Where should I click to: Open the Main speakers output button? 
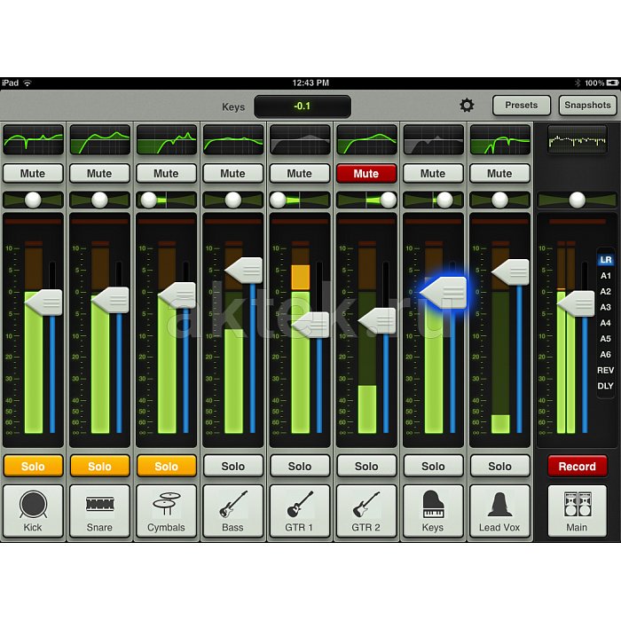(x=577, y=511)
